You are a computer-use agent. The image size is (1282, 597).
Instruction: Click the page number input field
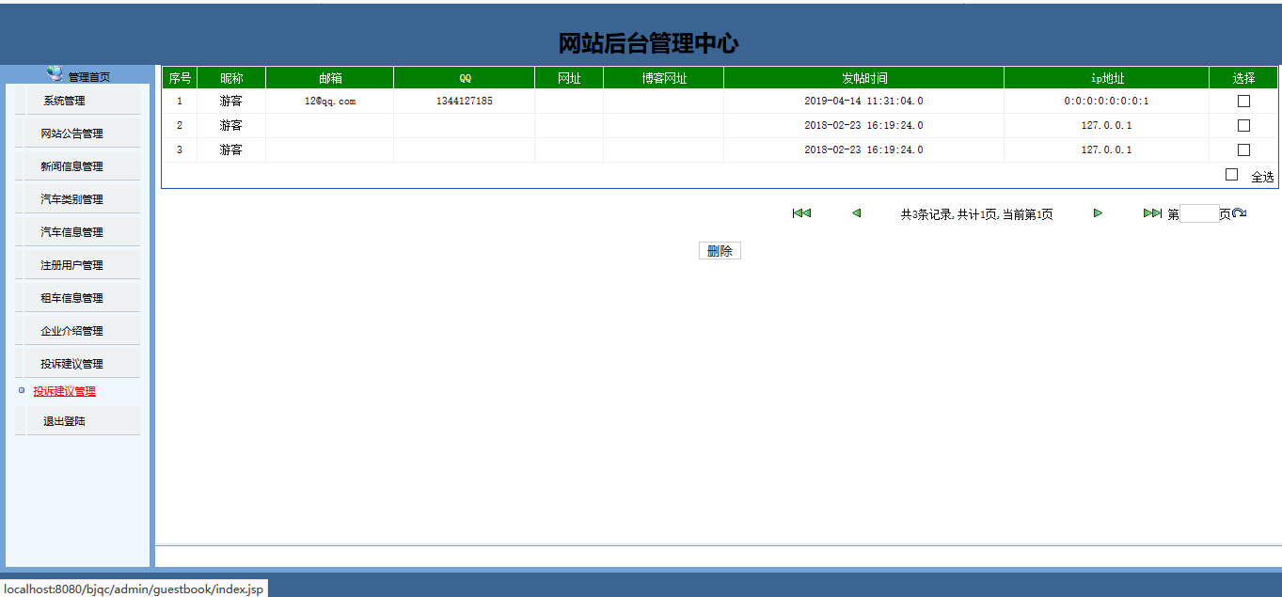click(x=1199, y=214)
